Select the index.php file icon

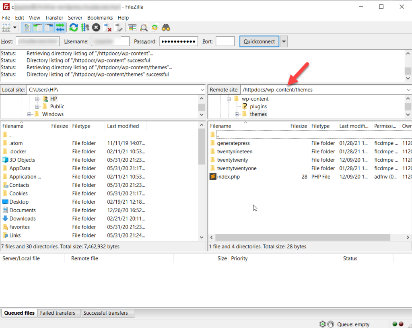pyautogui.click(x=213, y=177)
